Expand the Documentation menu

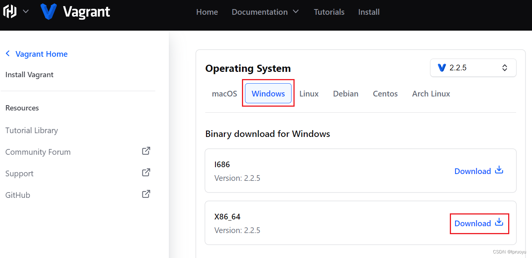(x=265, y=12)
